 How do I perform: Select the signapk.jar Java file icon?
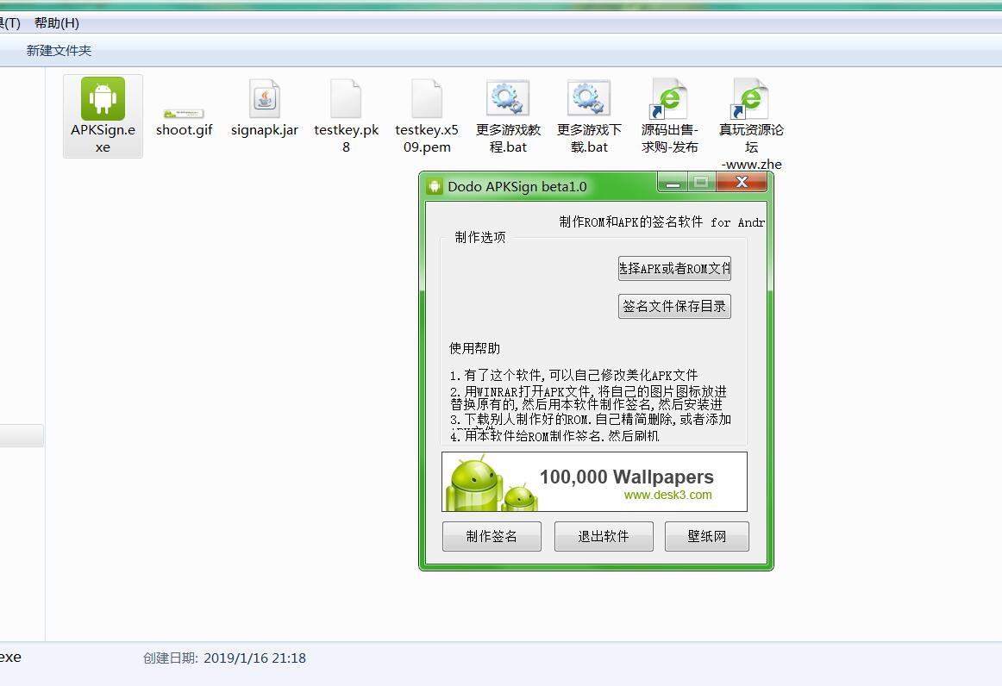point(265,99)
